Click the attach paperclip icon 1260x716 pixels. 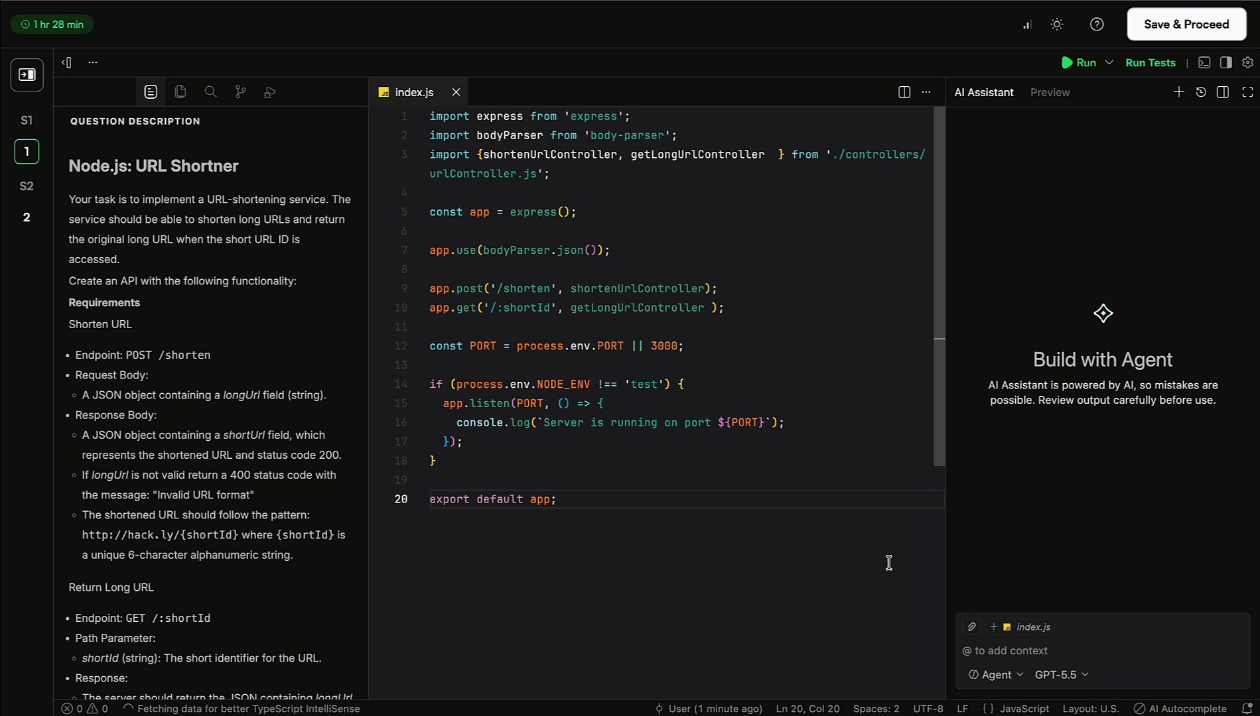[972, 626]
